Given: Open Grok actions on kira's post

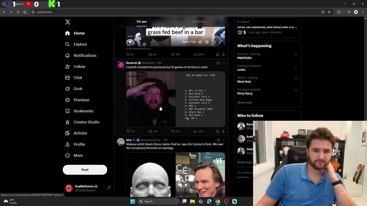Looking at the screenshot, I should [x=218, y=140].
